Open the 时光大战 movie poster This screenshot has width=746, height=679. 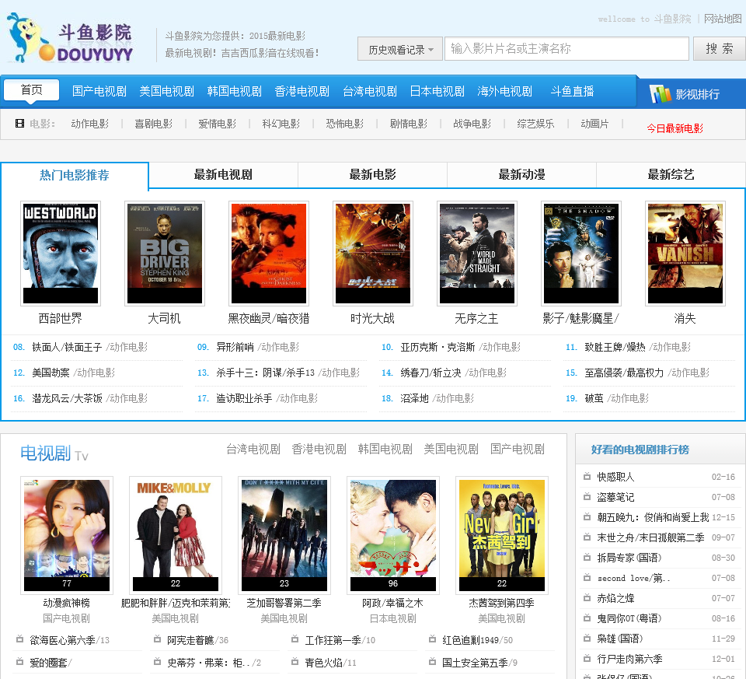[x=373, y=254]
